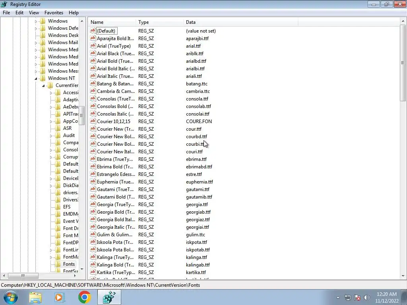This screenshot has width=407, height=305.
Task: Collapse the CurrentVersion tree node
Action: coord(43,86)
